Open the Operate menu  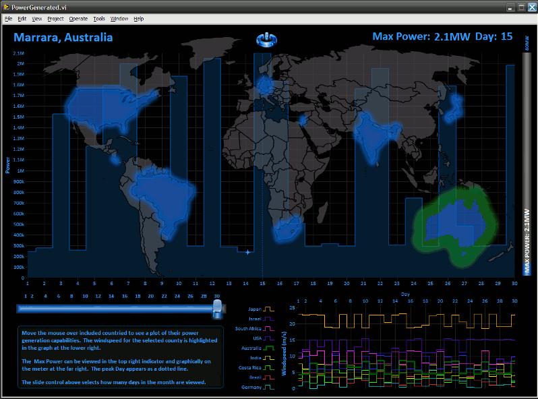(x=78, y=19)
